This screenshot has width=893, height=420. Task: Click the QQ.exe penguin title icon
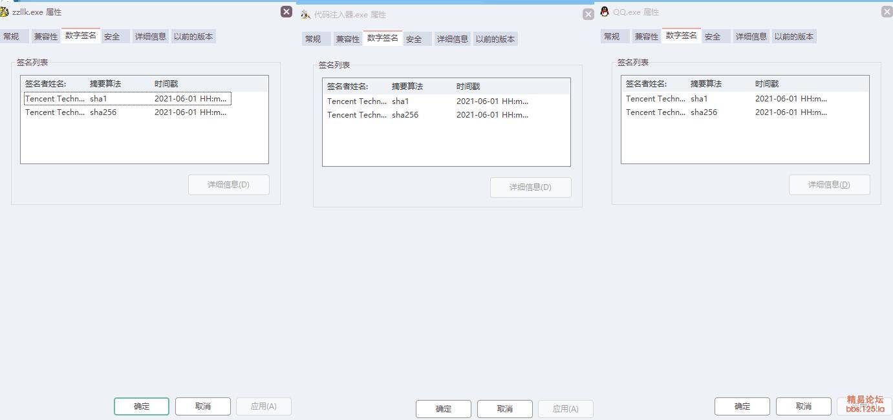click(605, 12)
